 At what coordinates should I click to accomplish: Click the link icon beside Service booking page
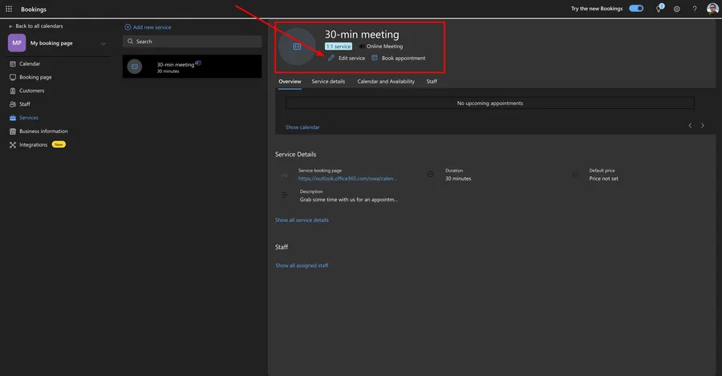tap(284, 176)
